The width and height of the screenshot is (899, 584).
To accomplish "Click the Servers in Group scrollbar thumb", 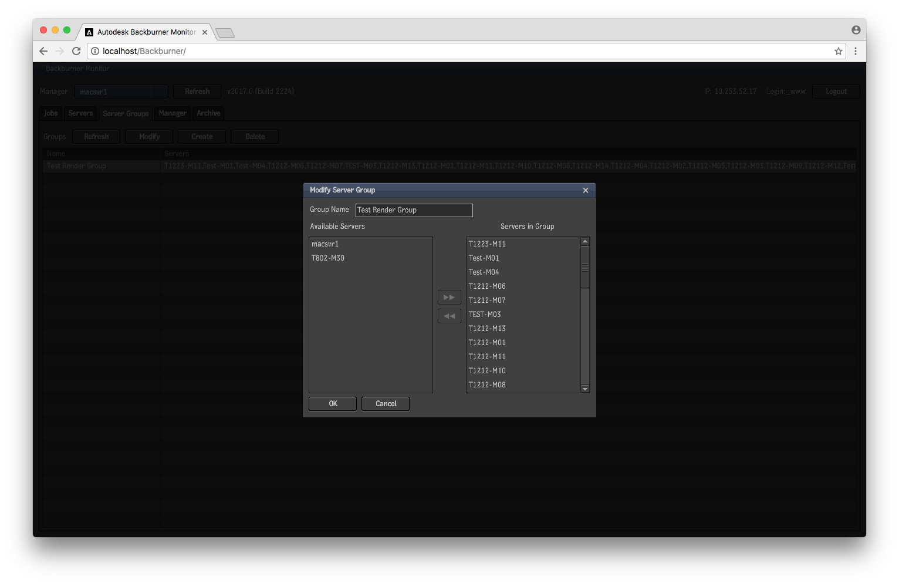I will click(x=585, y=267).
